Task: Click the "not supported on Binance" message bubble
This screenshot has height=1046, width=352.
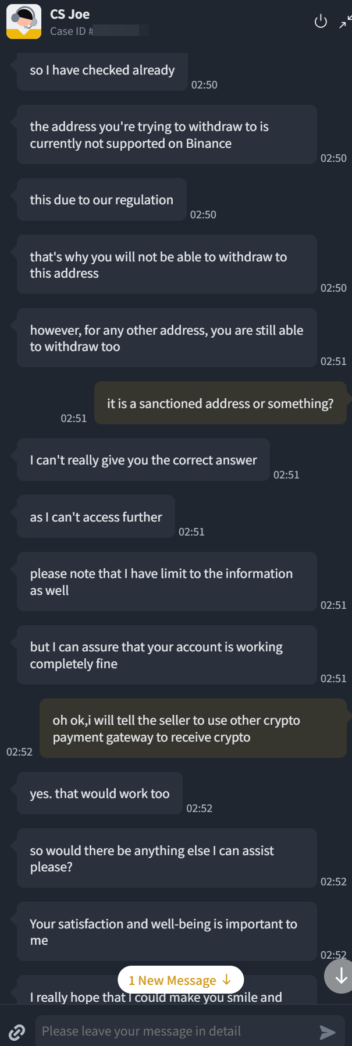Action: pos(166,135)
